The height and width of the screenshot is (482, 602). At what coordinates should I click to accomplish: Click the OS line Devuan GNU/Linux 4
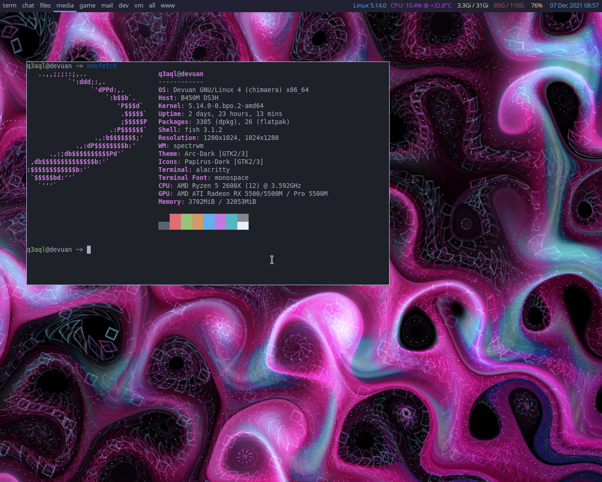234,90
